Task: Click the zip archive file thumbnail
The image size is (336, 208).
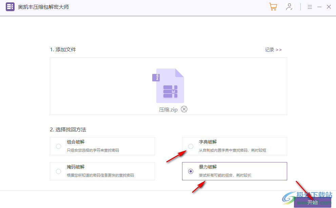Action: [168, 86]
